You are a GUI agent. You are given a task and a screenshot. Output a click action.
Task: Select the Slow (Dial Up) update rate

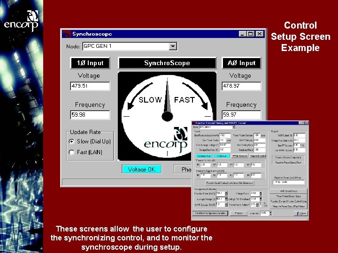(x=71, y=141)
